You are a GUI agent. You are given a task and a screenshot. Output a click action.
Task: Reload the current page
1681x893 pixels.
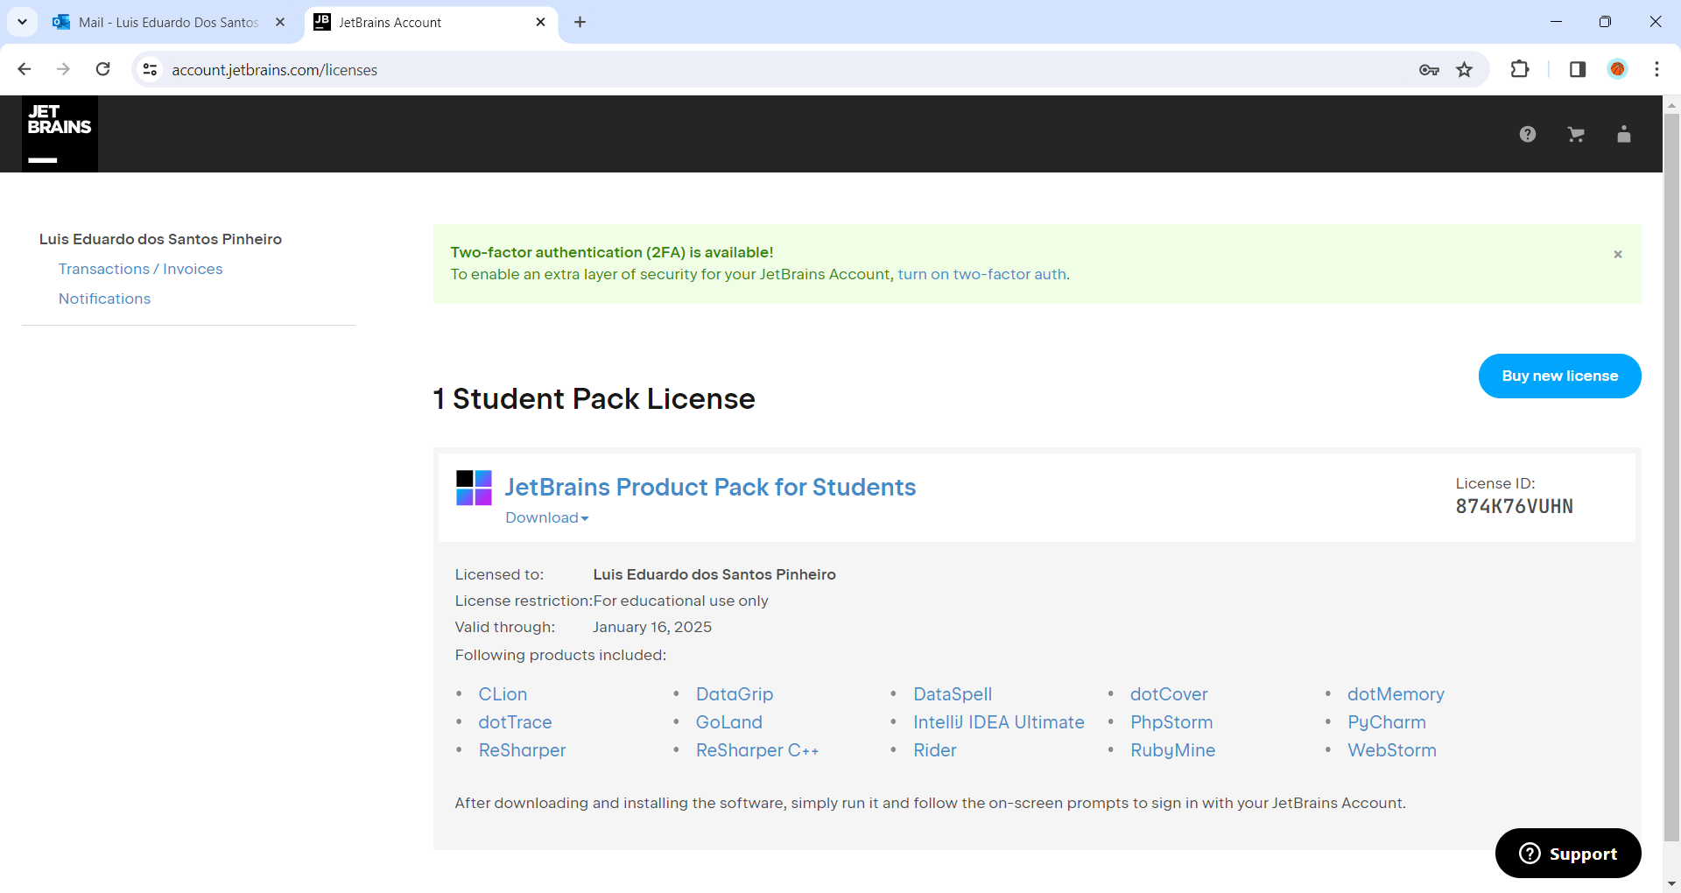click(102, 69)
